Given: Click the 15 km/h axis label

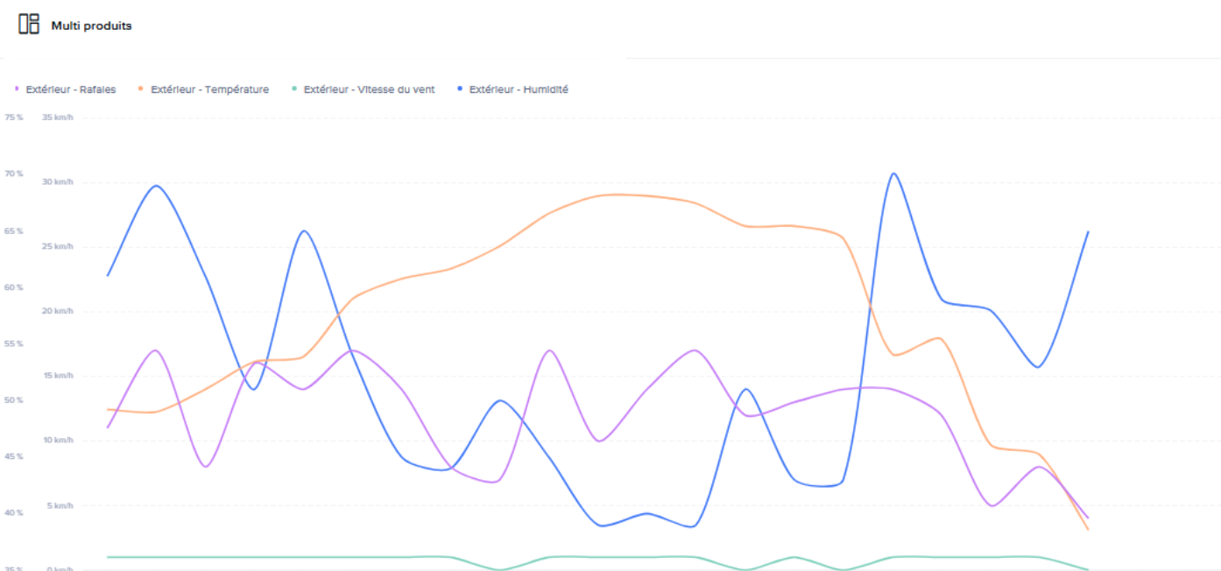Looking at the screenshot, I should (x=58, y=376).
